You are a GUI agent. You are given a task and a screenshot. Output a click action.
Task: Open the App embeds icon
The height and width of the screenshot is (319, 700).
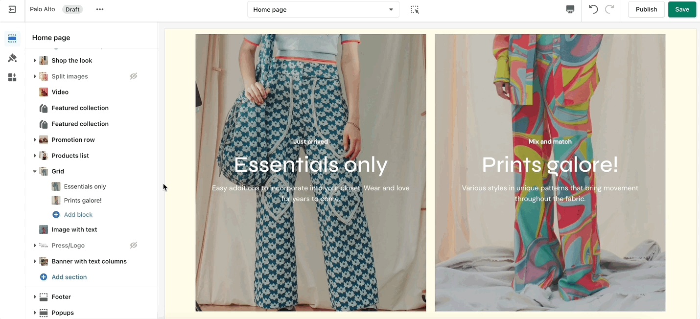pos(12,77)
